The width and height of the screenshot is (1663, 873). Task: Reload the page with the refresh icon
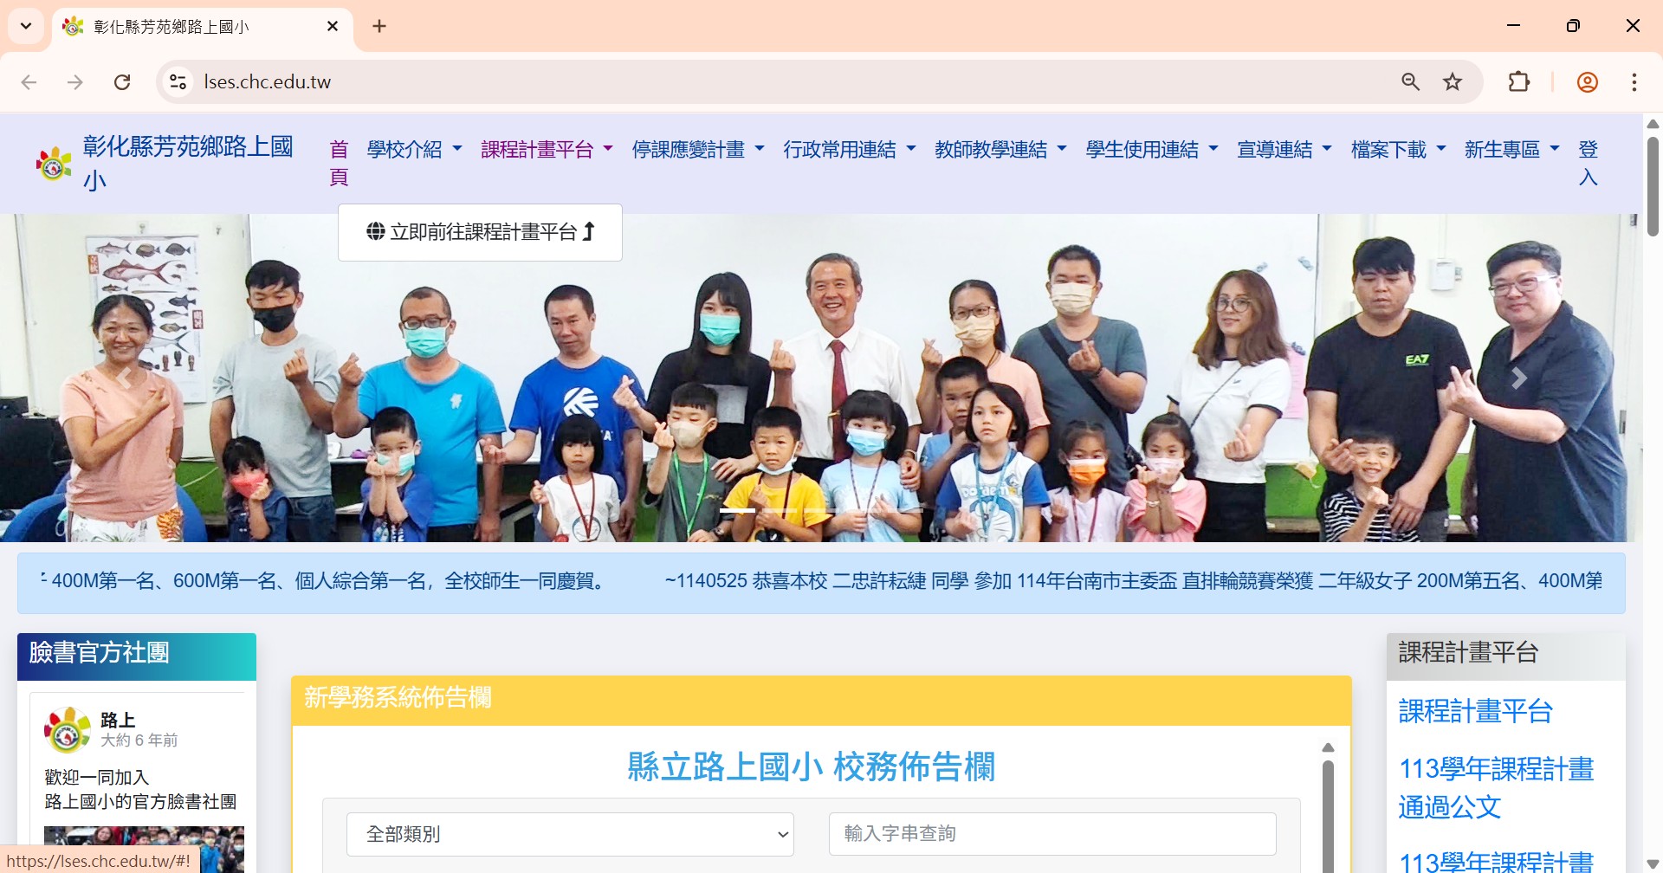[x=122, y=82]
